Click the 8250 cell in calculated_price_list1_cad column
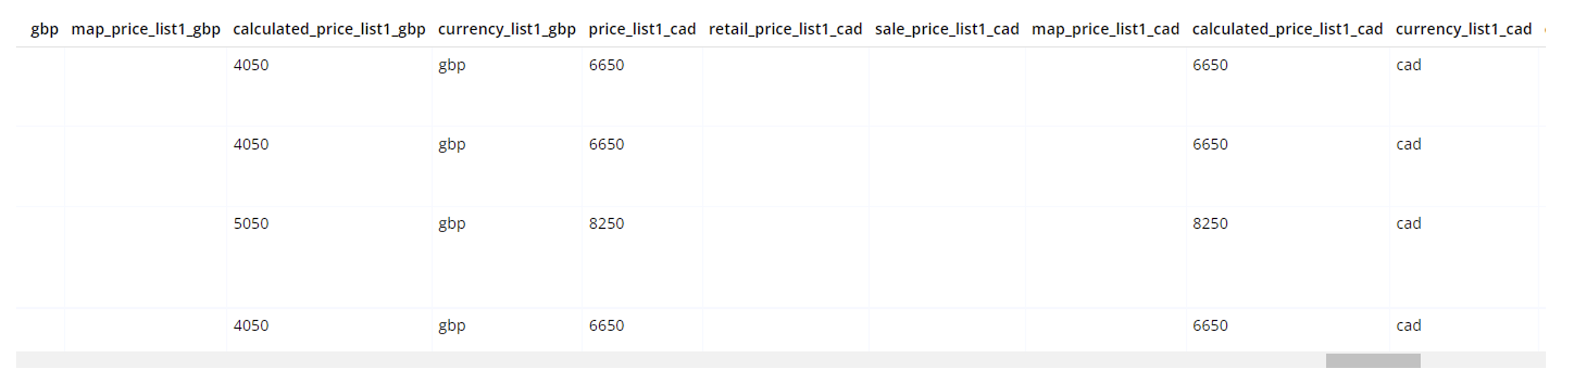 click(x=1210, y=223)
